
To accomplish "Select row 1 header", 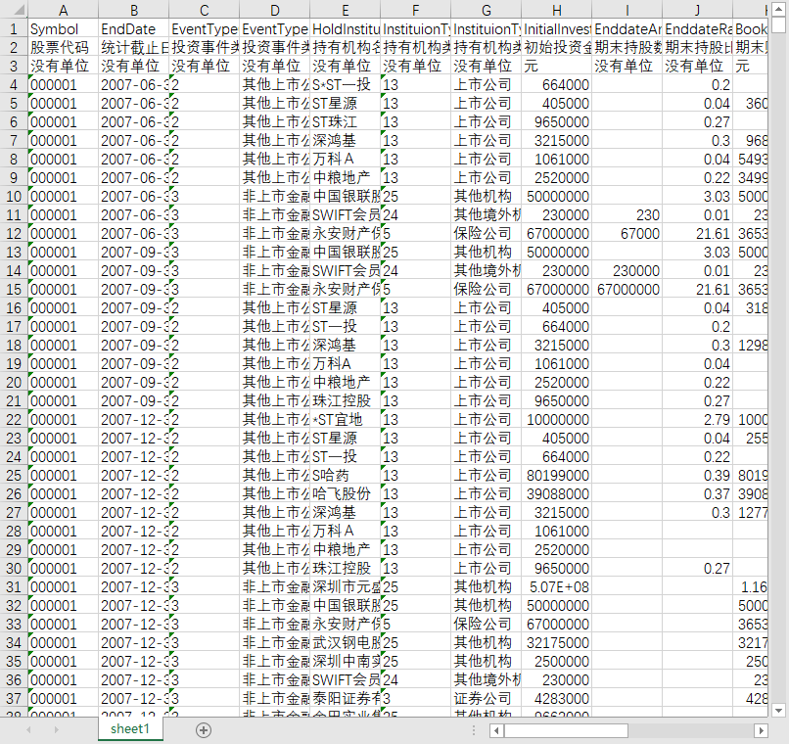I will click(14, 29).
